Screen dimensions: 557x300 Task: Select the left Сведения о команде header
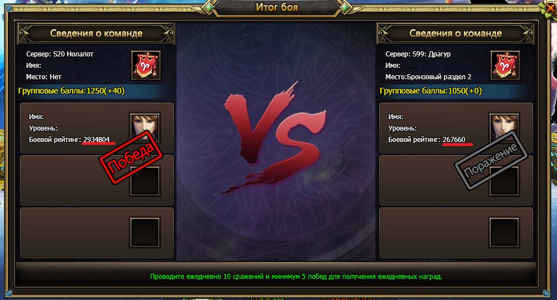click(96, 33)
